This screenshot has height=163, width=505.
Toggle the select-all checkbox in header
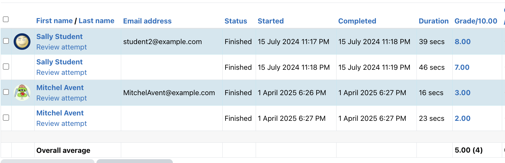pos(6,19)
